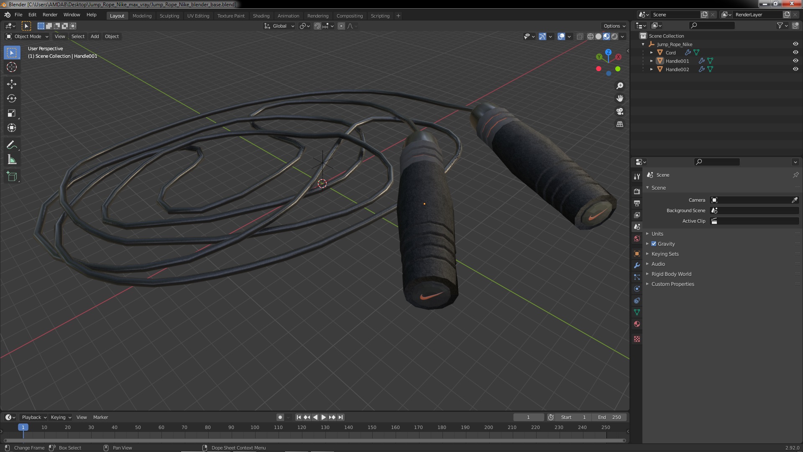Open the Object Data mesh properties tab
The height and width of the screenshot is (452, 803).
[637, 312]
